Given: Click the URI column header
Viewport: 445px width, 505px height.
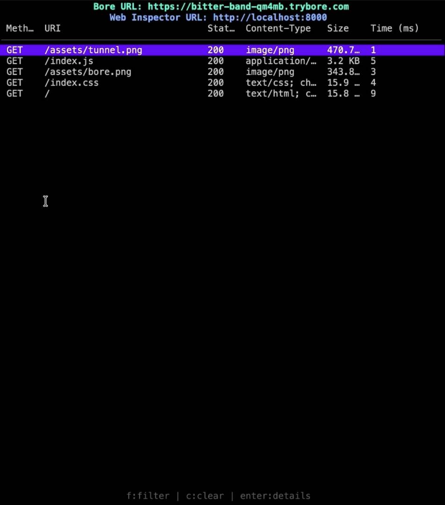Looking at the screenshot, I should pos(52,29).
